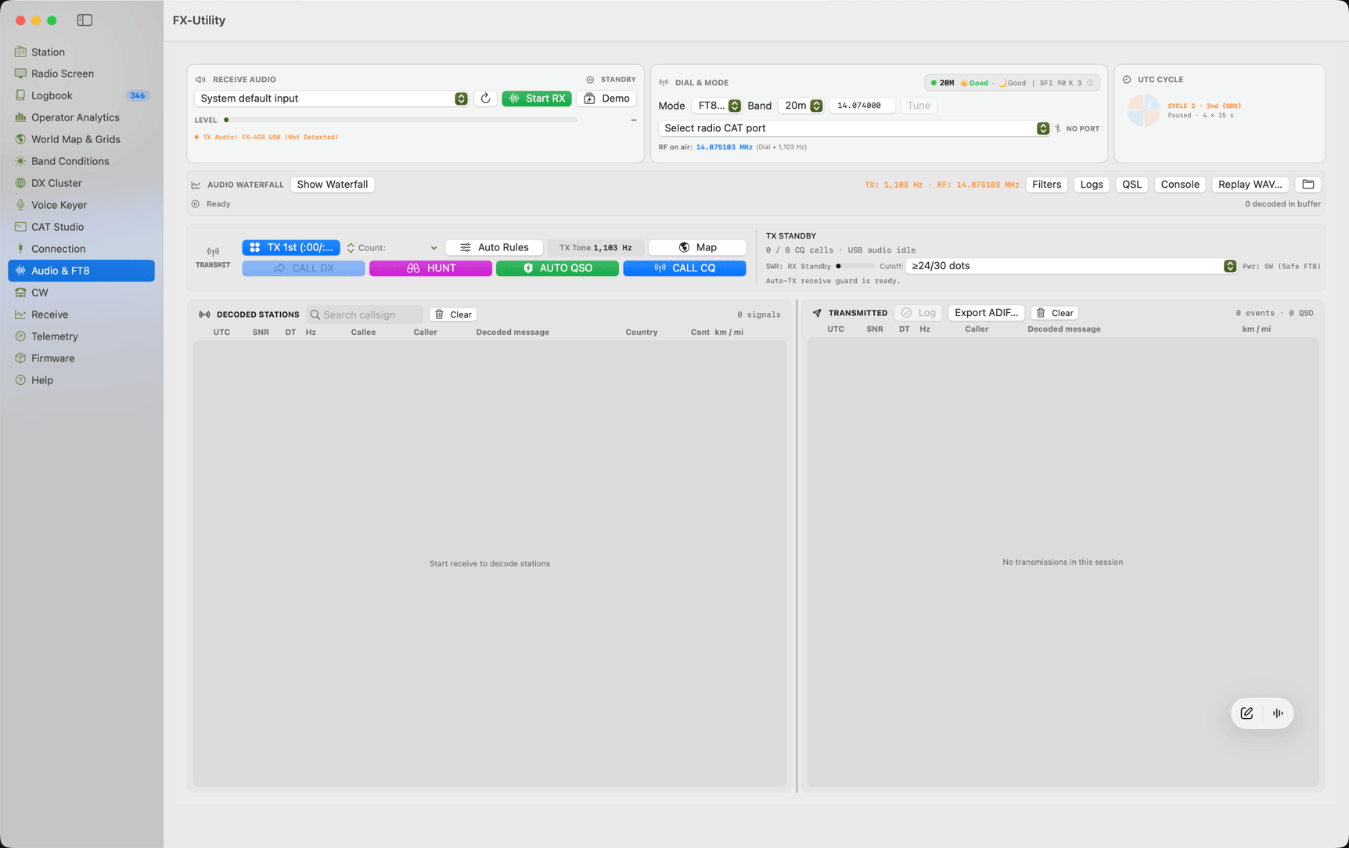Open the Mode FT8 dropdown
Screen dimensions: 1349x848
point(717,106)
